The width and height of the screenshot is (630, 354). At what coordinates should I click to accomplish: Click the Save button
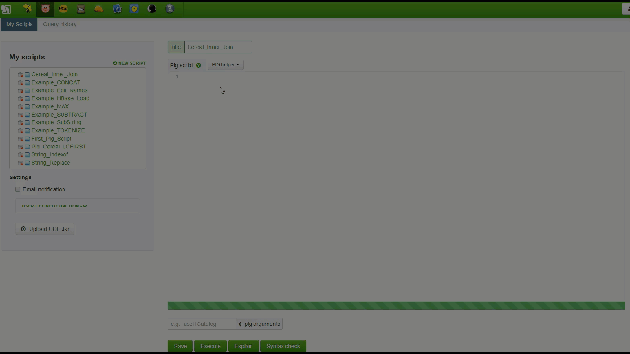180,346
